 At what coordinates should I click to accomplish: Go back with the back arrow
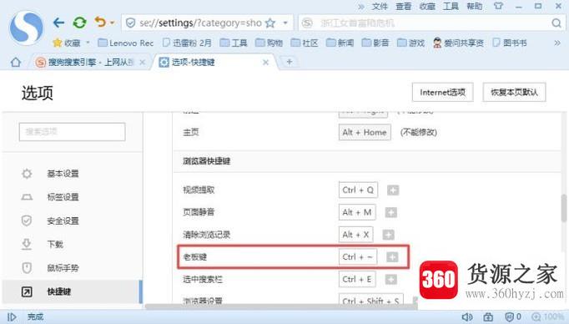click(x=58, y=23)
